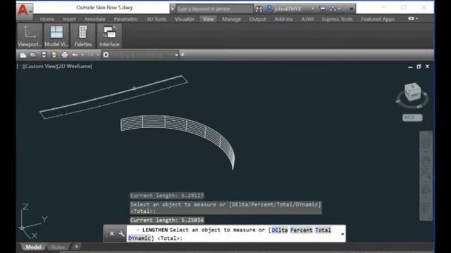Image resolution: width=451 pixels, height=253 pixels.
Task: Open the Output ribbon tab
Action: [257, 19]
